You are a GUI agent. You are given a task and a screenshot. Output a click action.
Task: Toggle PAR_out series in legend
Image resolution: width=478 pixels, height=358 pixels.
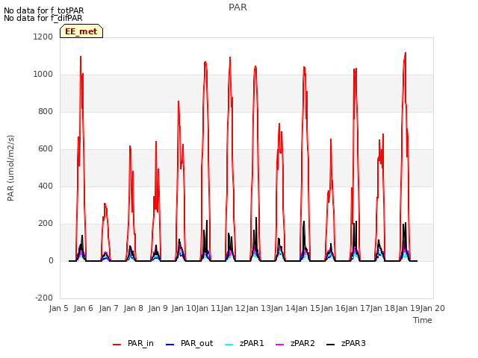pos(189,343)
